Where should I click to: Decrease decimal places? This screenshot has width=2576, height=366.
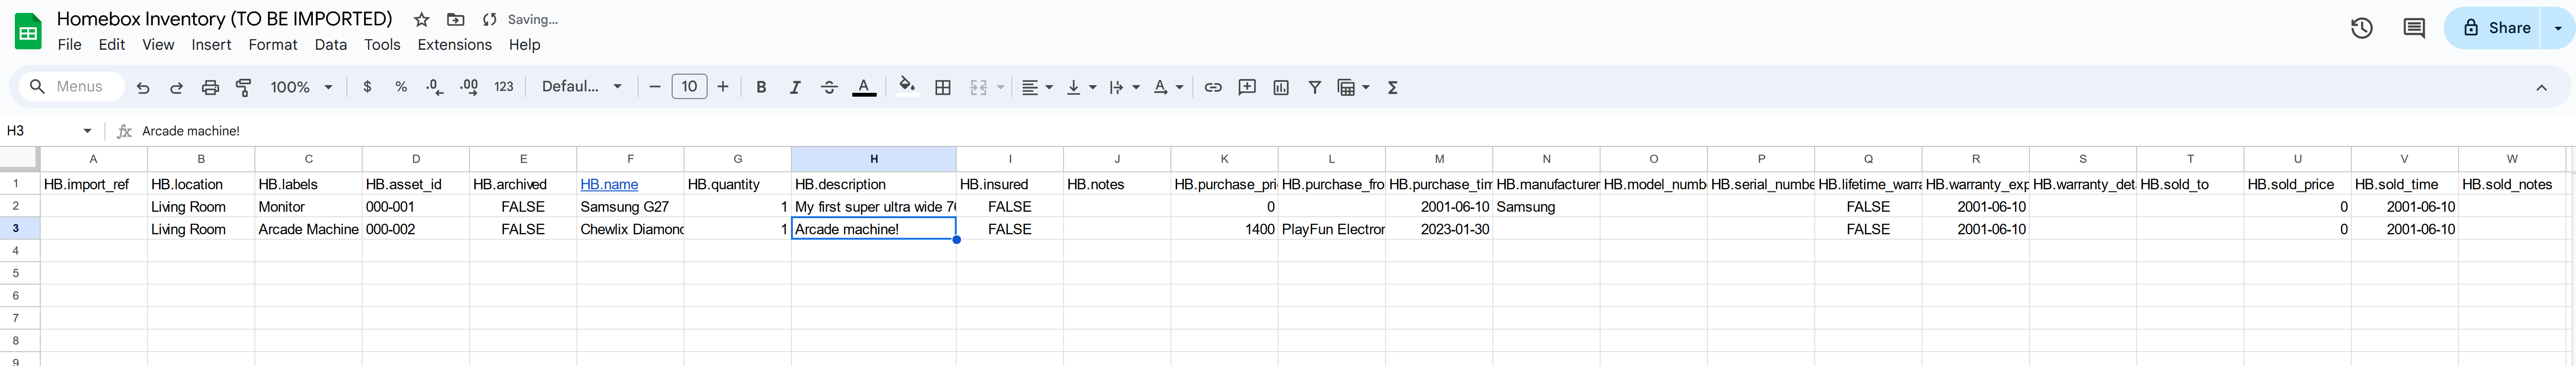434,88
